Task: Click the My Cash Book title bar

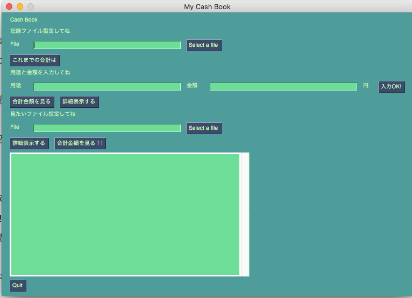Action: pos(207,6)
